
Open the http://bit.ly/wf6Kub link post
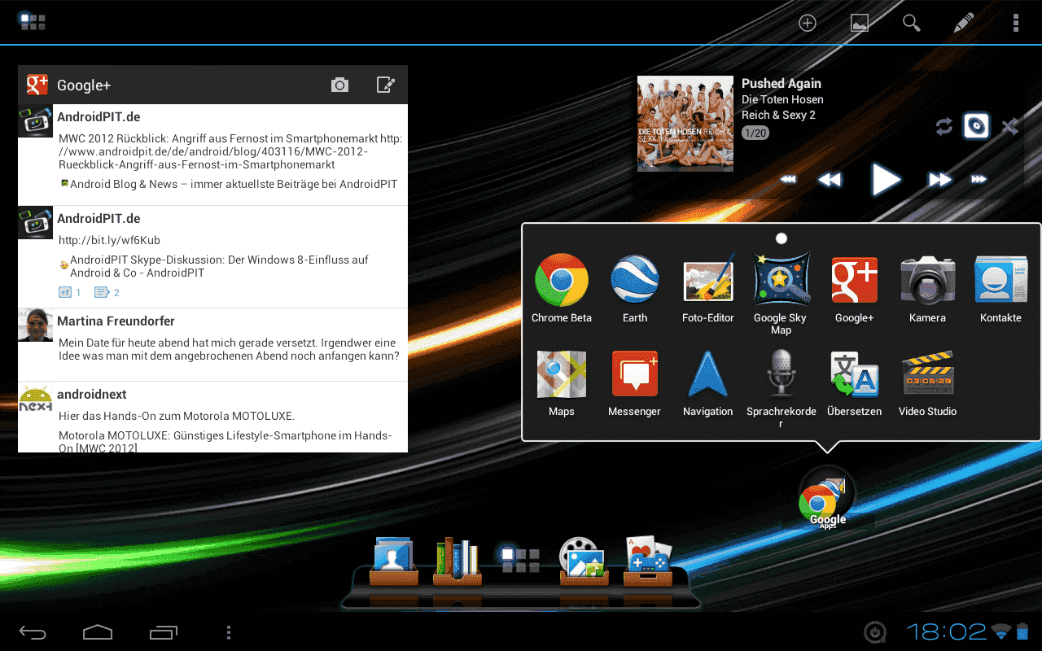pos(212,257)
